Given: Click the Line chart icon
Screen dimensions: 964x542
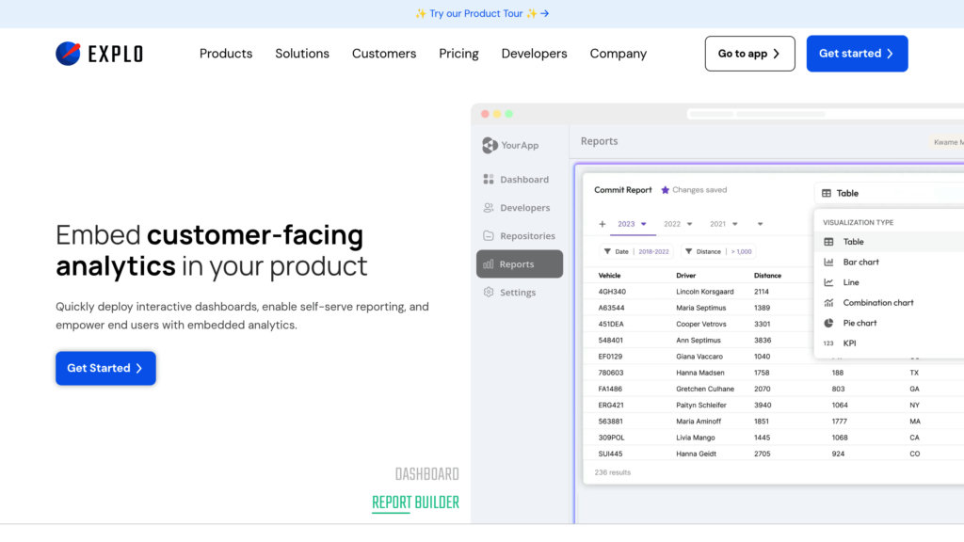Looking at the screenshot, I should (x=828, y=282).
